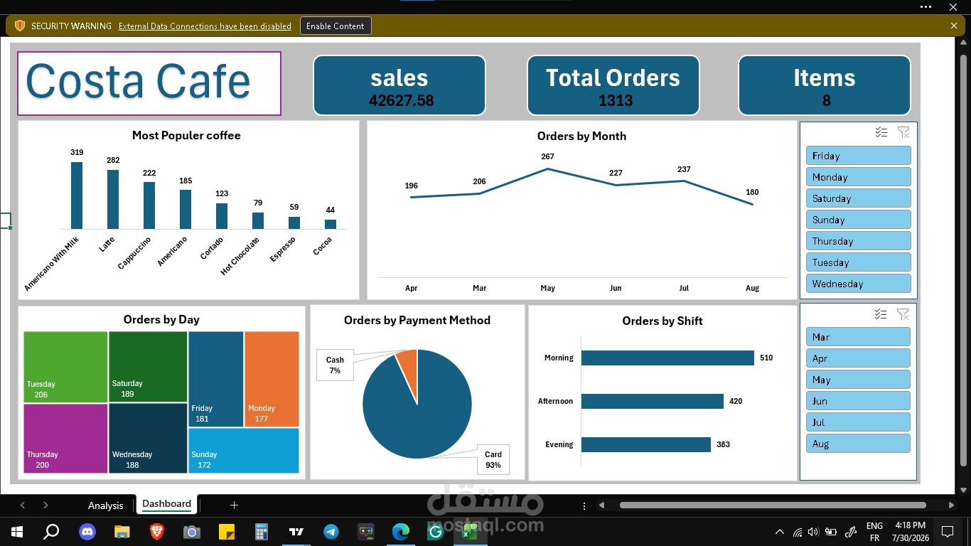Click the purple Thursday treemap tile
The width and height of the screenshot is (971, 546).
pos(65,439)
